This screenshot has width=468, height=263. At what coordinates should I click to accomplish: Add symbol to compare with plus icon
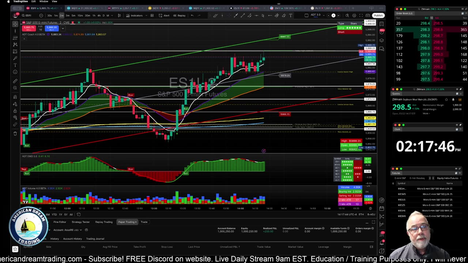click(x=41, y=15)
